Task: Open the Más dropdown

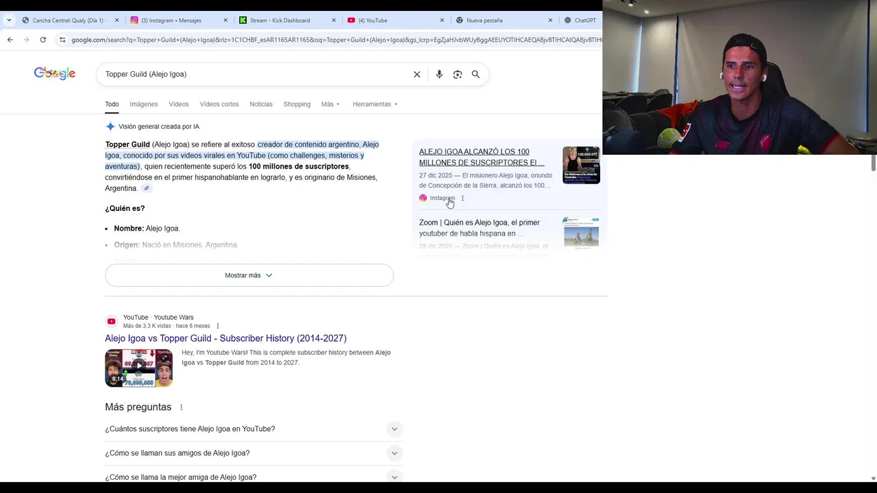Action: point(330,104)
